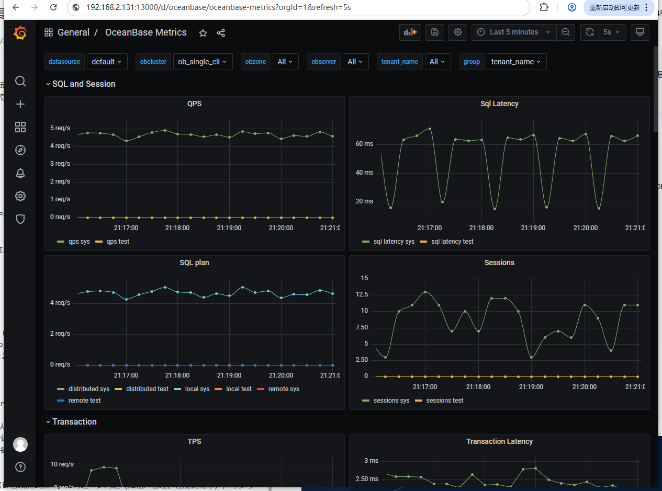This screenshot has width=662, height=491.
Task: Open the sidebar search icon
Action: [x=20, y=81]
